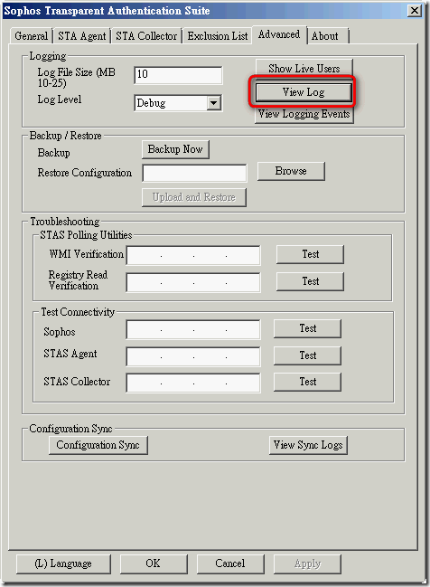Switch to the Exclusion List tab
The height and width of the screenshot is (587, 430).
point(217,36)
